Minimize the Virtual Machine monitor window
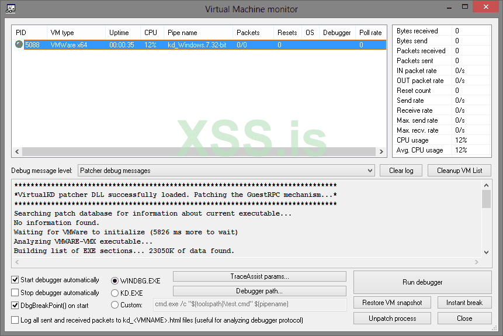 tap(449, 7)
